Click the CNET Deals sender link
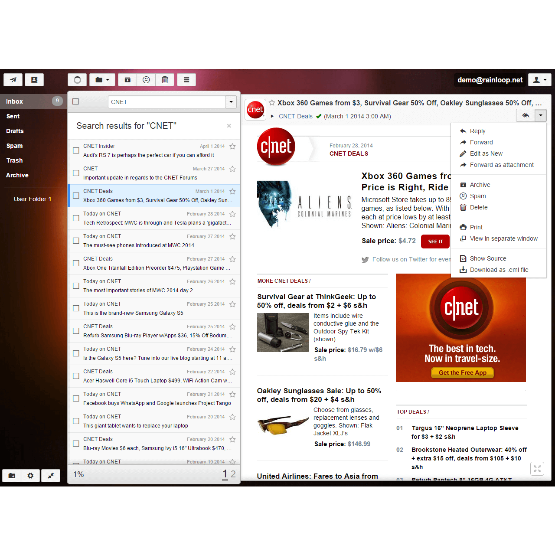The width and height of the screenshot is (555, 555). (x=295, y=116)
